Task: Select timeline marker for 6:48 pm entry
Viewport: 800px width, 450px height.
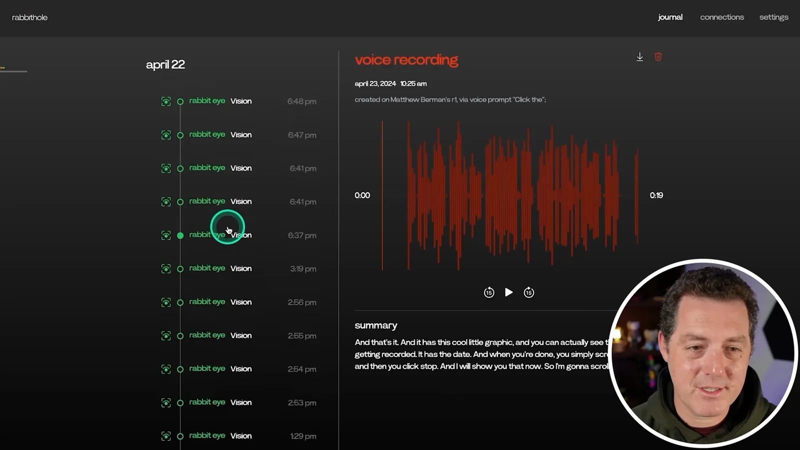Action: [x=180, y=101]
